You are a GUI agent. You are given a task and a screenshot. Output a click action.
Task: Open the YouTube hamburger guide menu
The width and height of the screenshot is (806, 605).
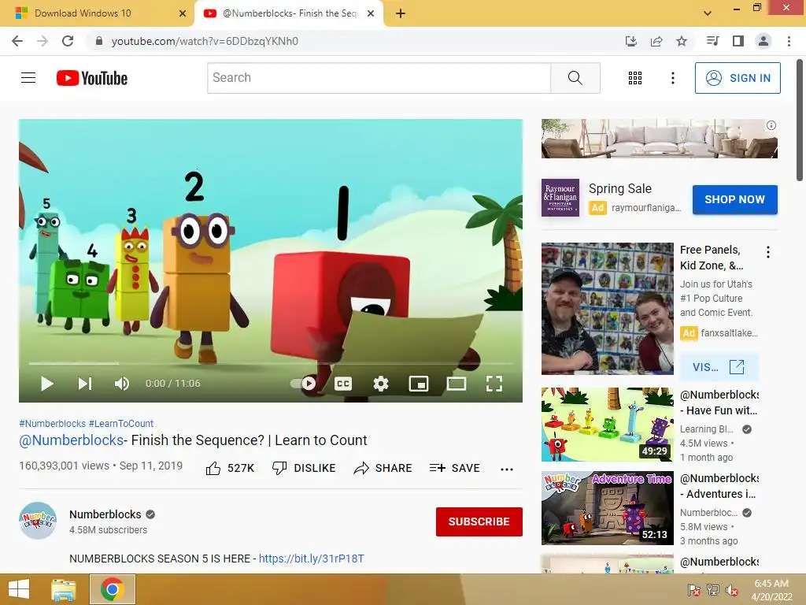coord(28,78)
